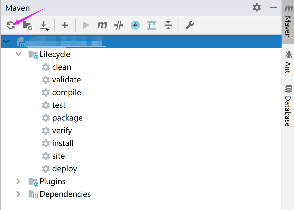Select the validate lifecycle goal
Image resolution: width=294 pixels, height=210 pixels.
tap(66, 80)
